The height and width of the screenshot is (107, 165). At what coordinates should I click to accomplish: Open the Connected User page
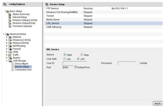coord(23,70)
